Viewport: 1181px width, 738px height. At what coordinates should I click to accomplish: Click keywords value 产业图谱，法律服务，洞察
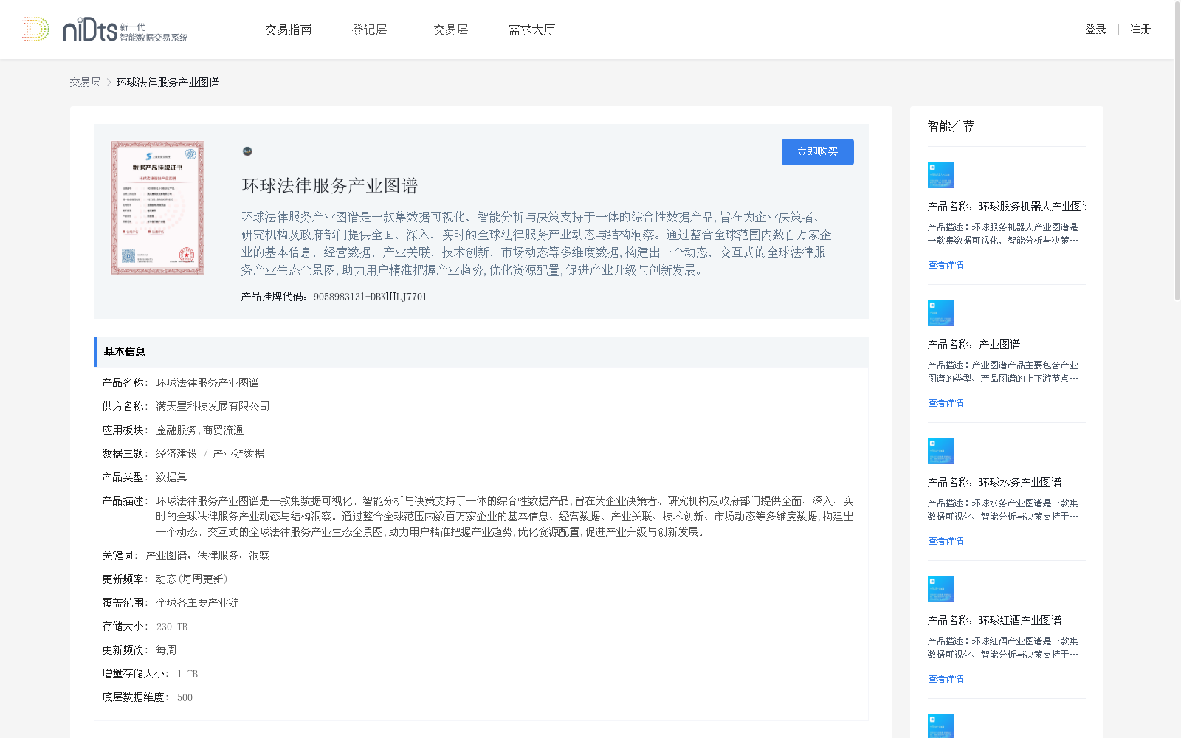click(x=207, y=556)
